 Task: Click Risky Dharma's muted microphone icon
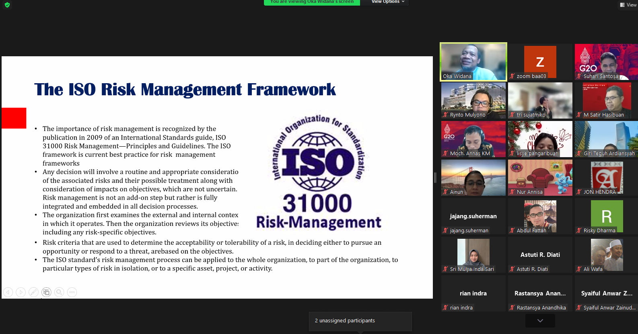(579, 230)
